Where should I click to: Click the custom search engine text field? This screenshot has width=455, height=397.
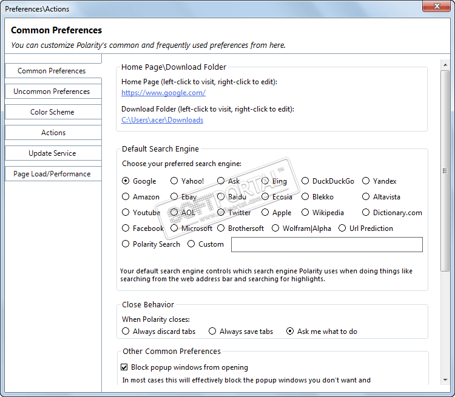326,244
